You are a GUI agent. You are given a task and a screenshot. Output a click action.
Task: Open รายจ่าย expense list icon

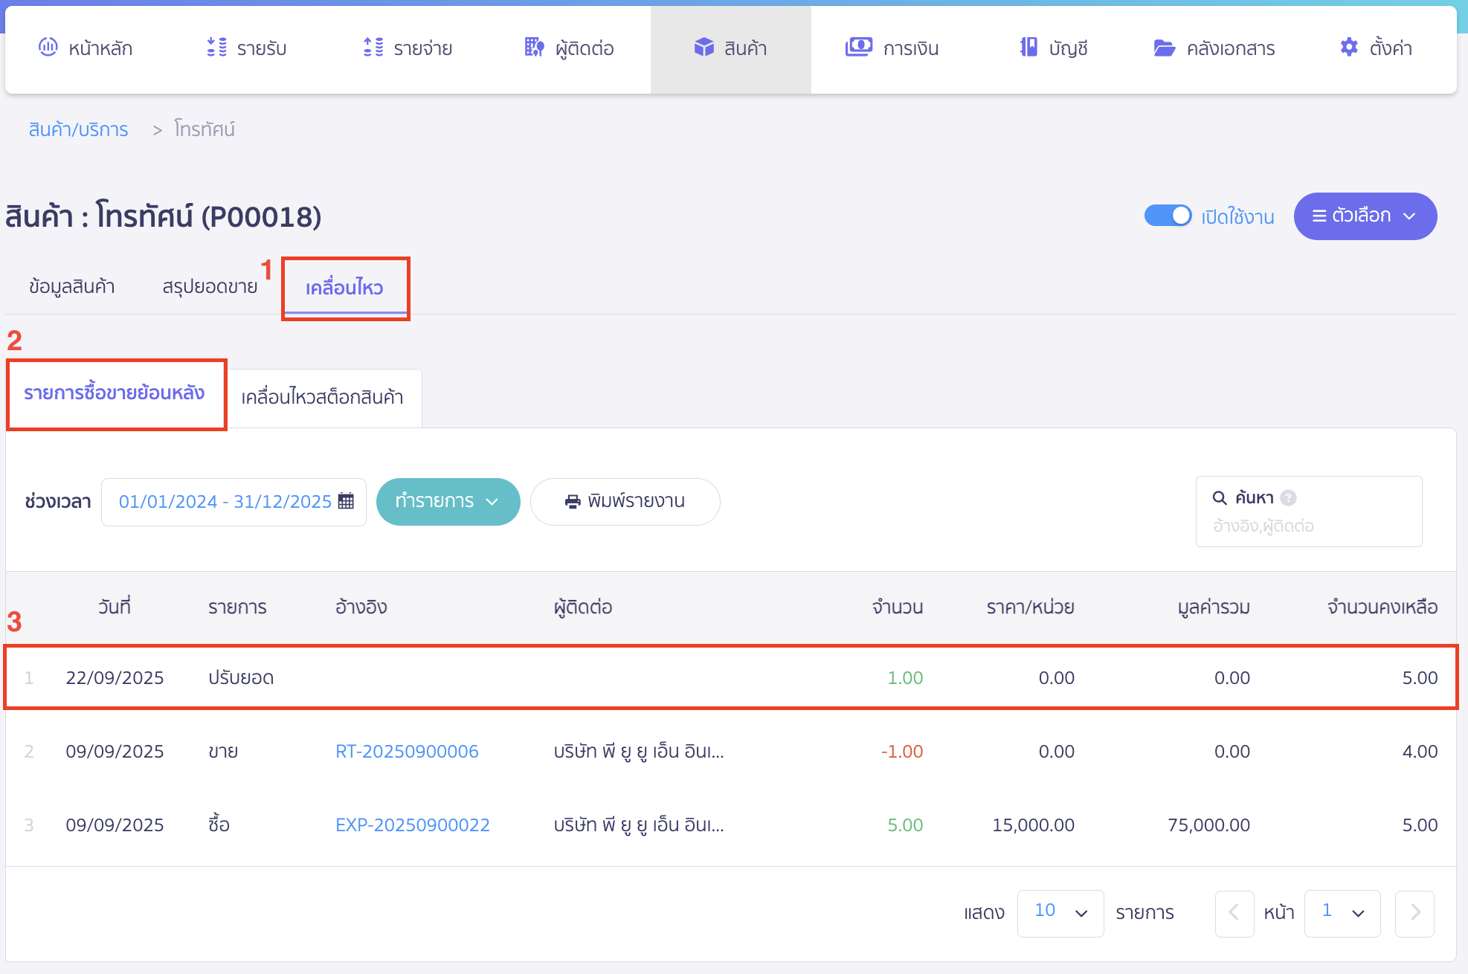click(x=373, y=48)
